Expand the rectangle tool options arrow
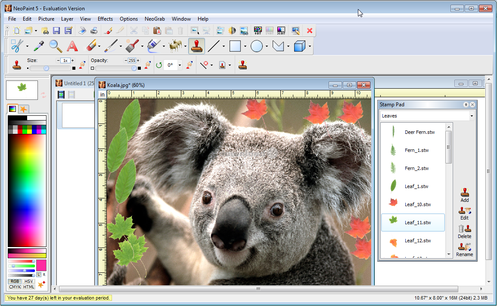497x306 pixels. click(245, 46)
